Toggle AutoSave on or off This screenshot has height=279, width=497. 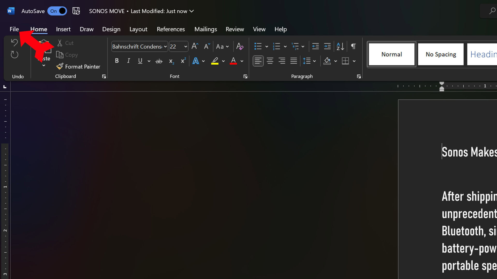[57, 11]
